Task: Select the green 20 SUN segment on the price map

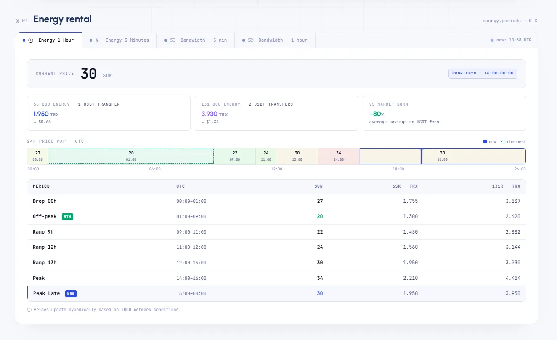Action: [131, 156]
